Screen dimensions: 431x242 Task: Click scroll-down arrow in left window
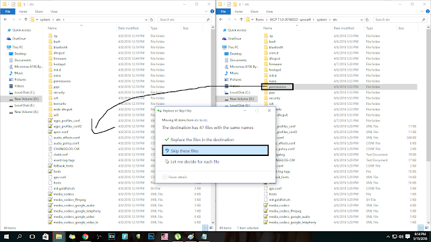pos(213,223)
